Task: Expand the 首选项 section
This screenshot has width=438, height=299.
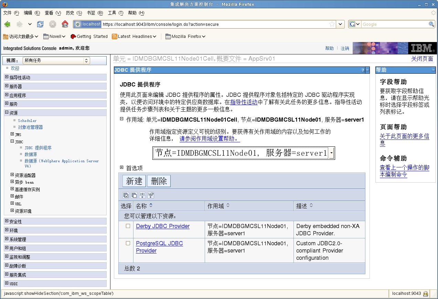Action: 121,167
